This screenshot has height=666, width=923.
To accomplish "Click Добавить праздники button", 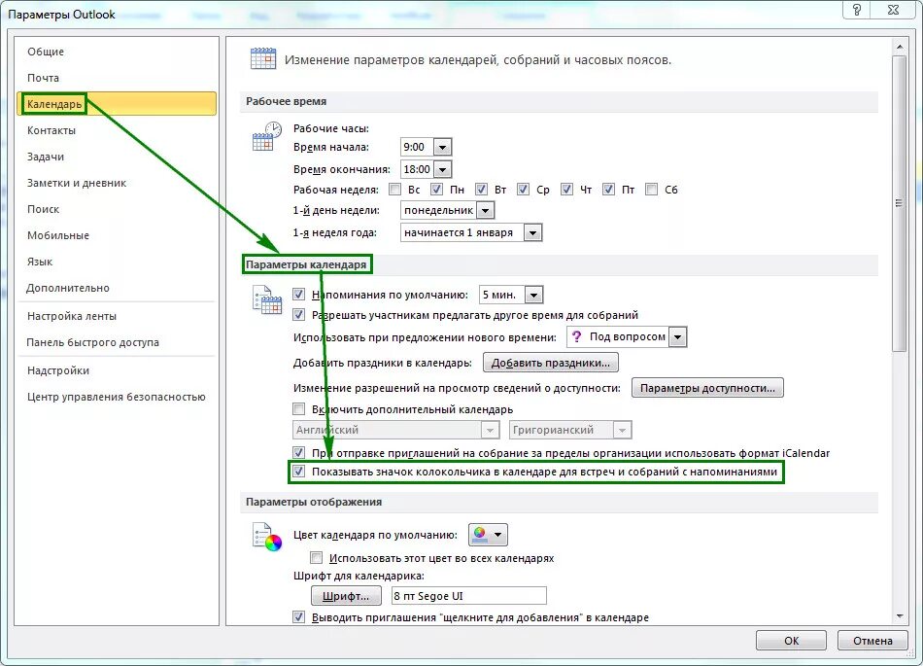I will point(550,363).
